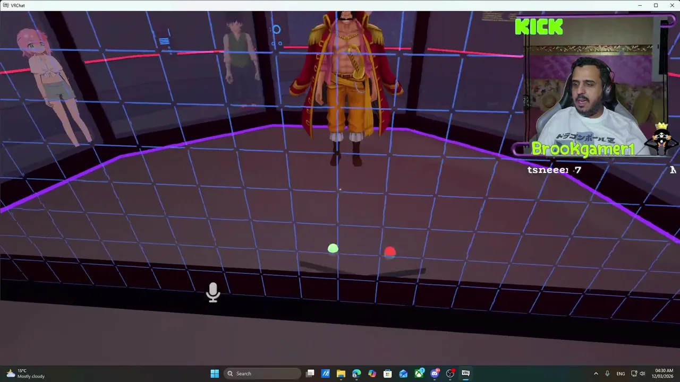
Task: Show hidden system tray icons
Action: coord(596,374)
